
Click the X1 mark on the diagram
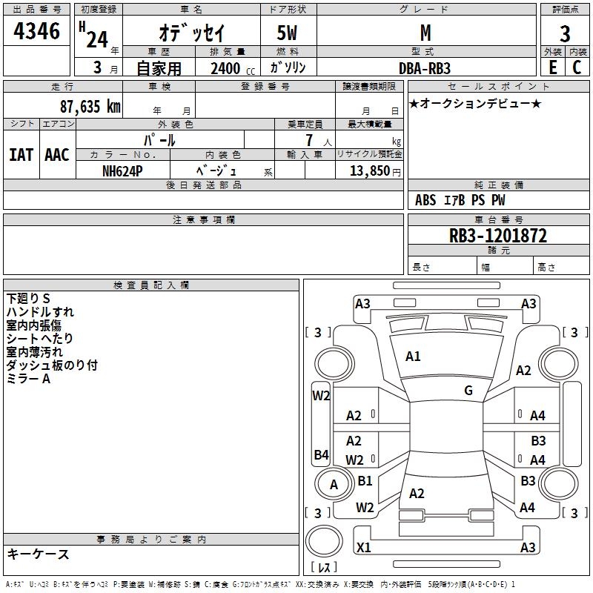363,547
